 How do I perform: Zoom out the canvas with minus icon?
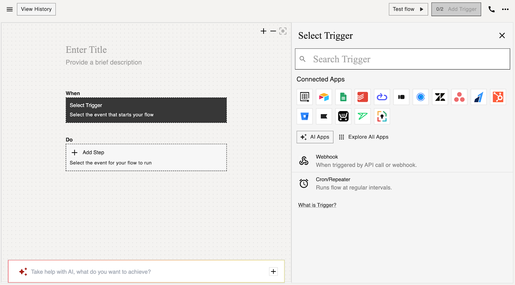(x=273, y=31)
